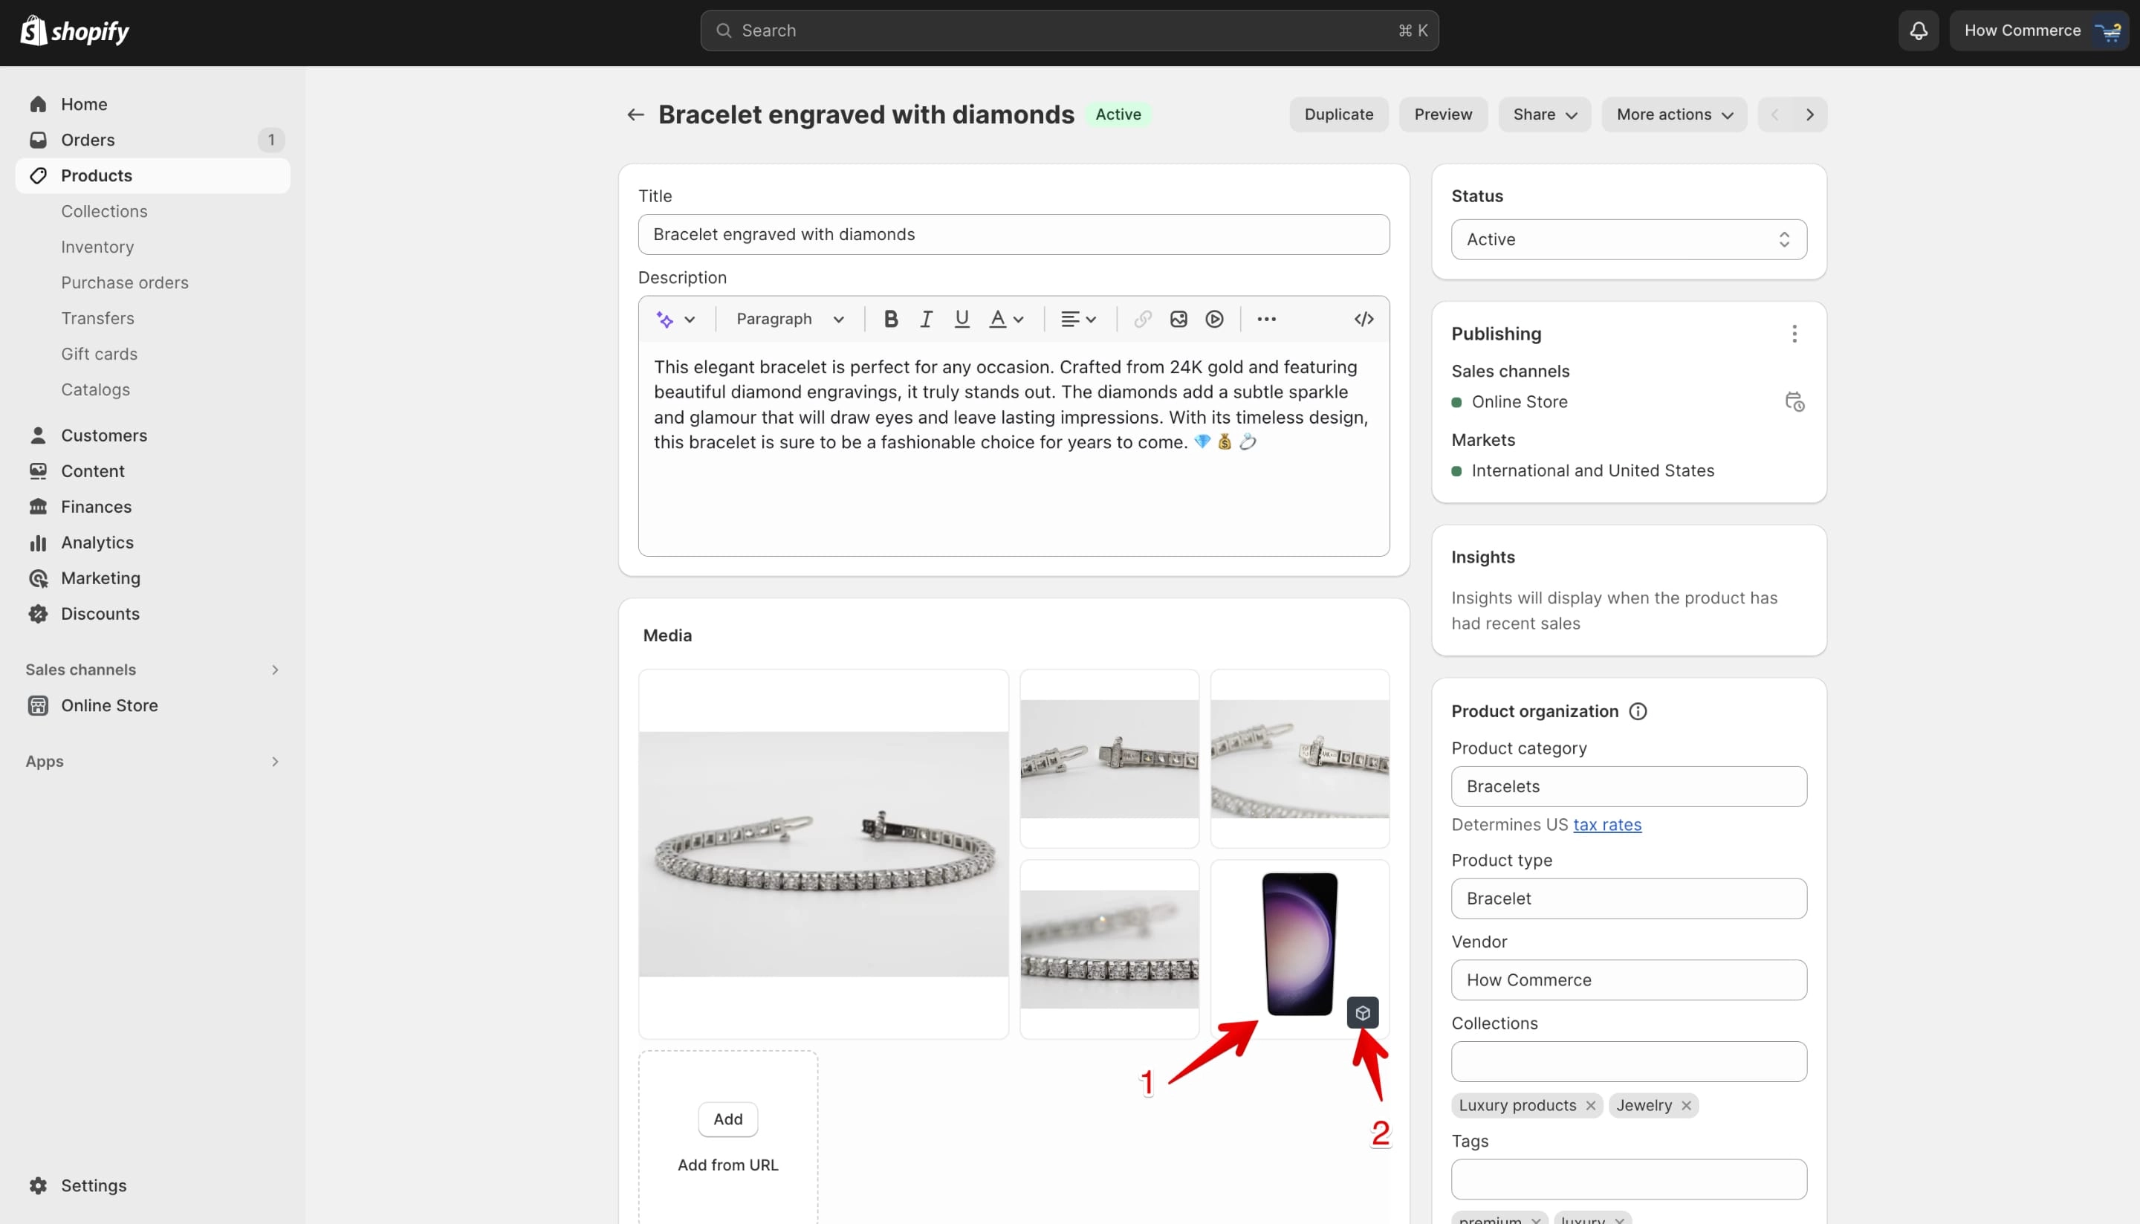Image resolution: width=2140 pixels, height=1224 pixels.
Task: Toggle underline formatting
Action: click(x=962, y=320)
